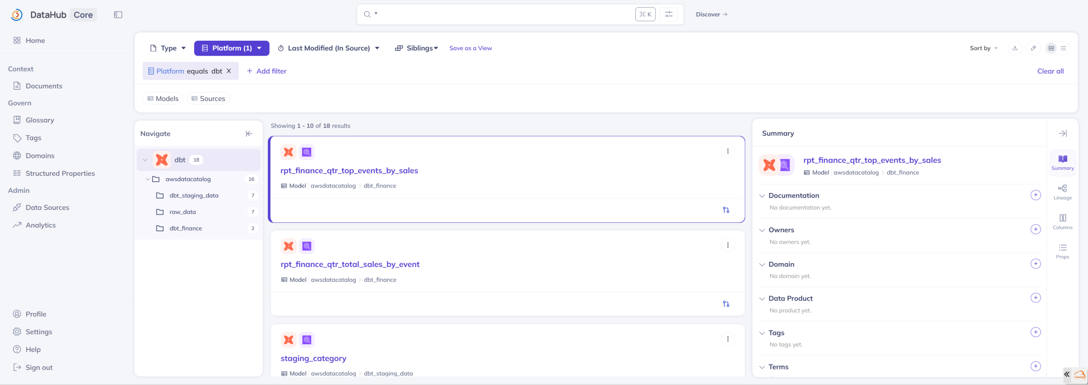Switch to card view layout
This screenshot has height=385, width=1088.
[x=1051, y=48]
